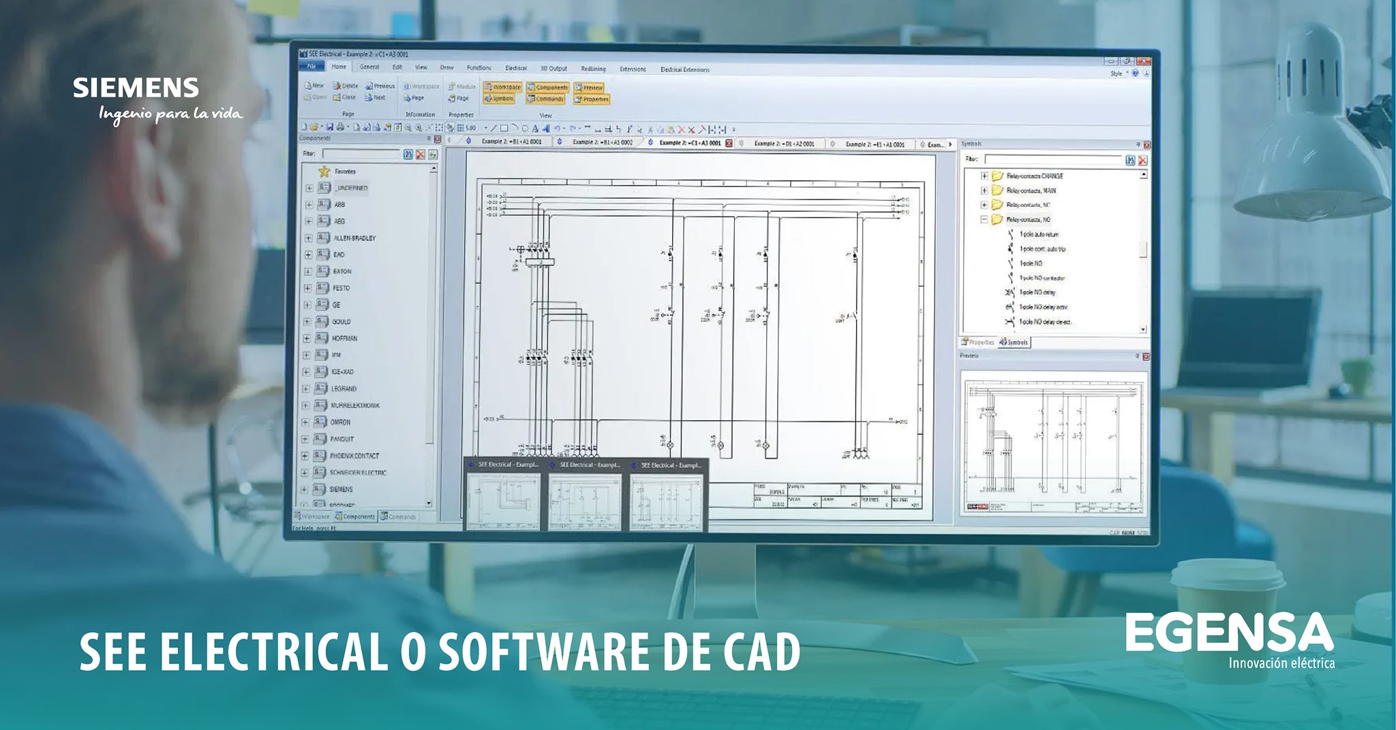Expand the ALLEN-BRADLEY manufacturer node
Viewport: 1396px width, 730px height.
point(308,238)
